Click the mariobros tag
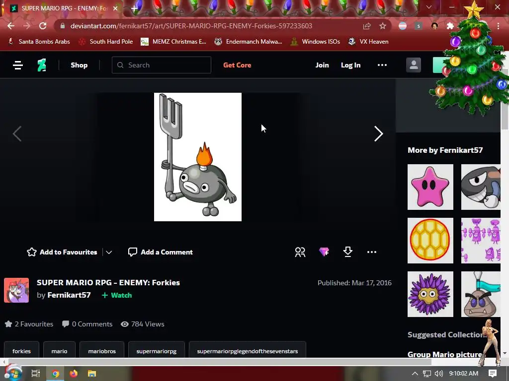This screenshot has width=509, height=381. 102,351
